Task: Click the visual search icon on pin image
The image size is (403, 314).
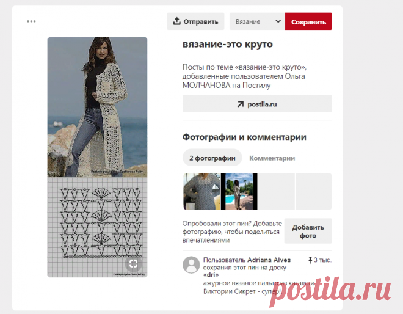Action: coord(133,263)
